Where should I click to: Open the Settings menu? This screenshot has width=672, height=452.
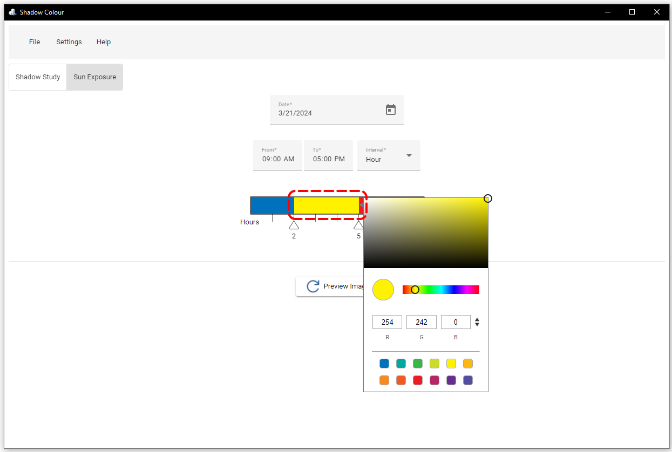69,42
